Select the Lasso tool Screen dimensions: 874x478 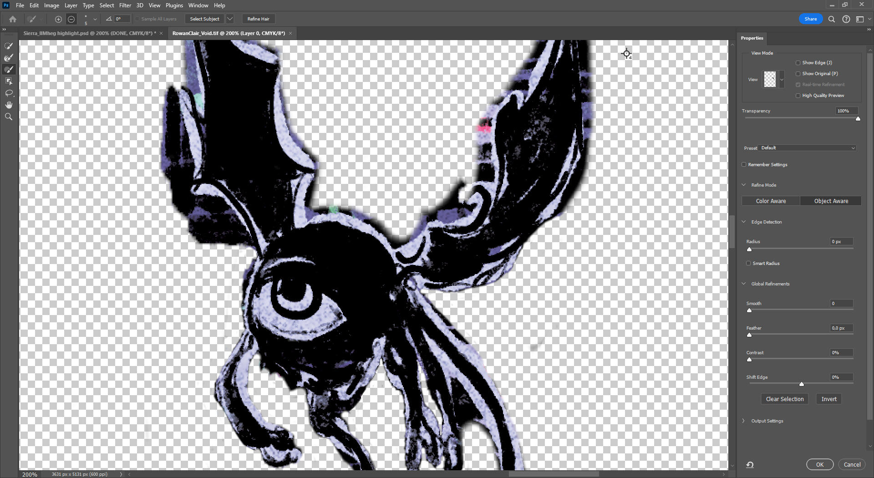[9, 93]
